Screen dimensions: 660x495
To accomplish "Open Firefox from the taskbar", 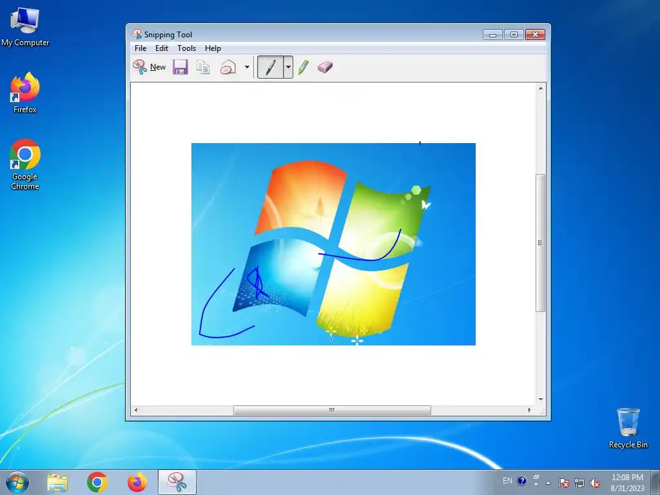I will [137, 482].
